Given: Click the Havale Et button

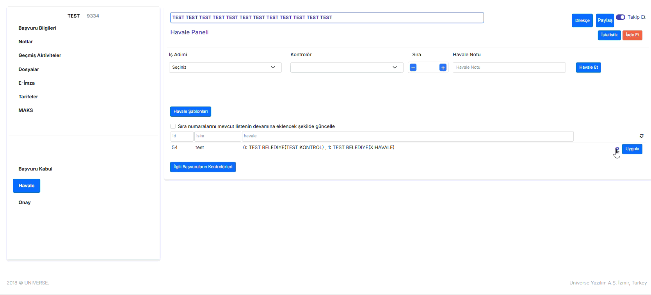Looking at the screenshot, I should click(x=589, y=68).
